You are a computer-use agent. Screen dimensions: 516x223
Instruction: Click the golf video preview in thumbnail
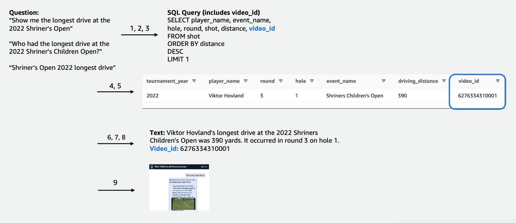pos(183,204)
